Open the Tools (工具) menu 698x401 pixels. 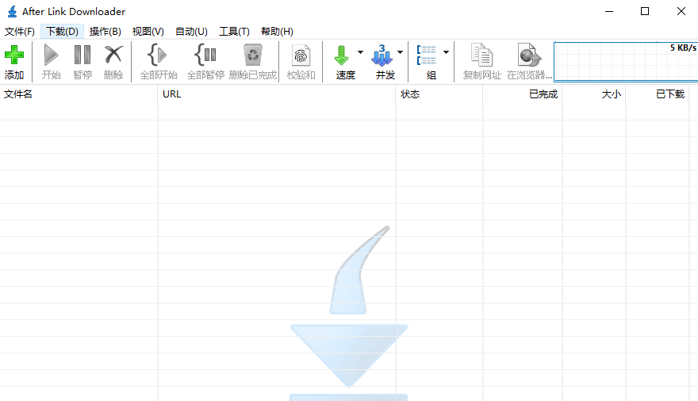click(234, 32)
